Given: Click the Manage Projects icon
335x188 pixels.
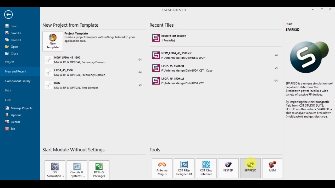Looking at the screenshot, I should coord(7,108).
